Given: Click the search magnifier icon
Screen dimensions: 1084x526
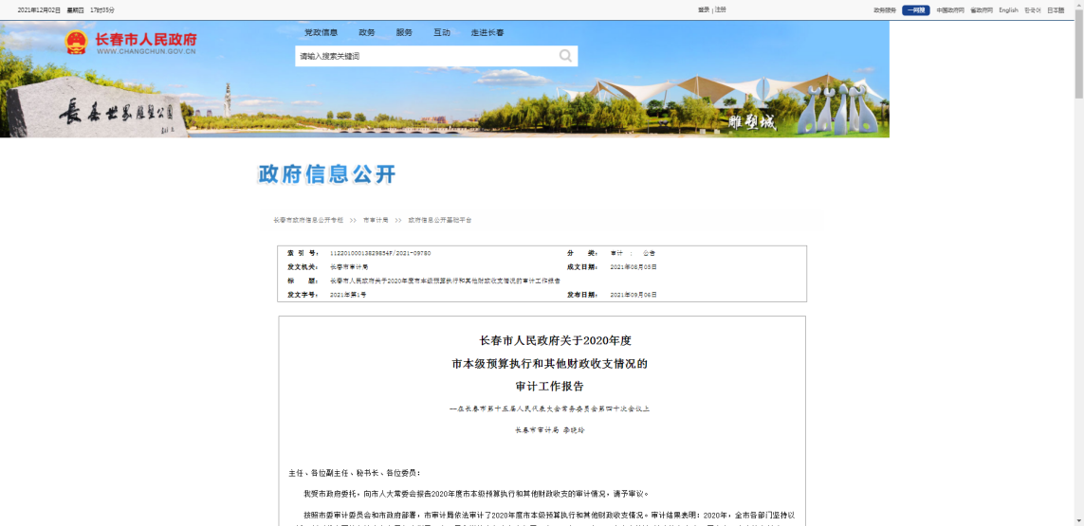Looking at the screenshot, I should click(565, 56).
